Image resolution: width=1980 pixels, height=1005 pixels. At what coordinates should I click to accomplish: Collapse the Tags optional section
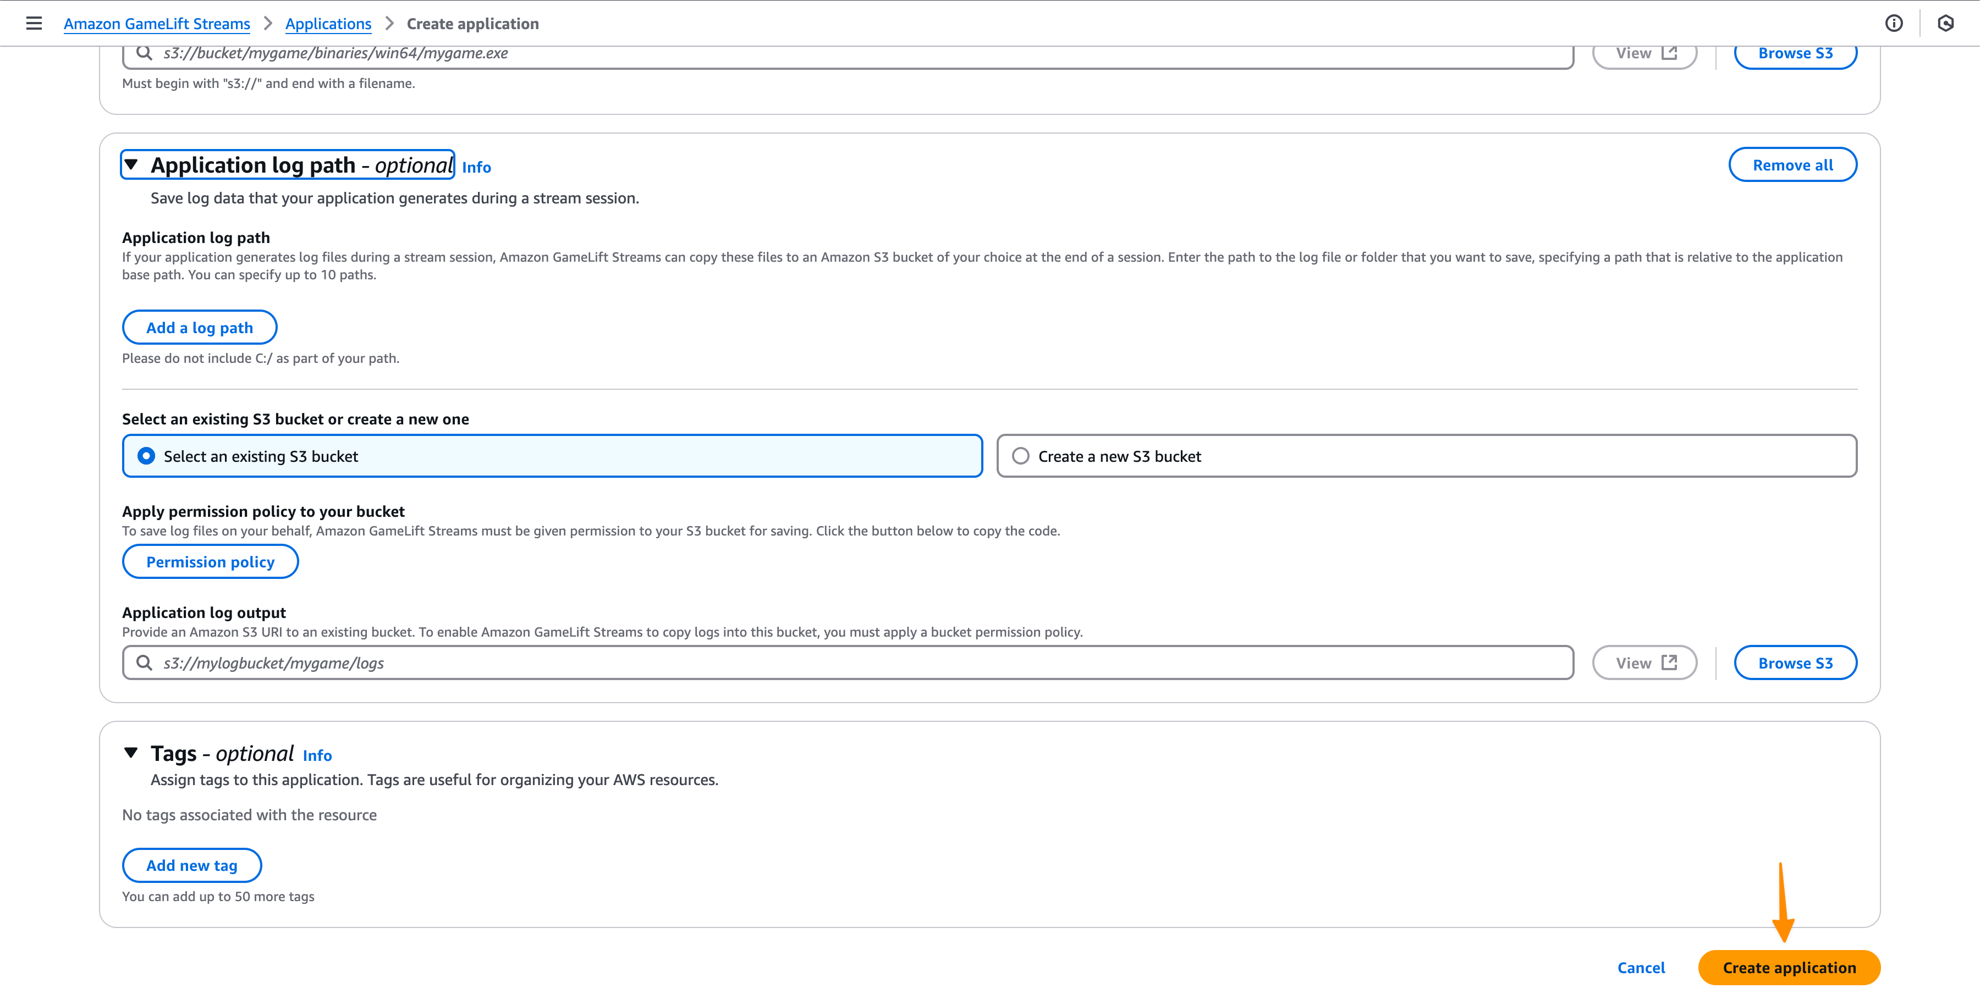[x=131, y=752]
